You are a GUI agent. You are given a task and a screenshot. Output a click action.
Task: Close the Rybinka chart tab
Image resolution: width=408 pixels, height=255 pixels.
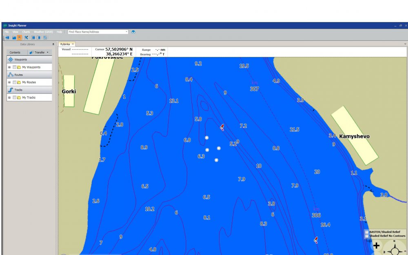click(x=73, y=44)
